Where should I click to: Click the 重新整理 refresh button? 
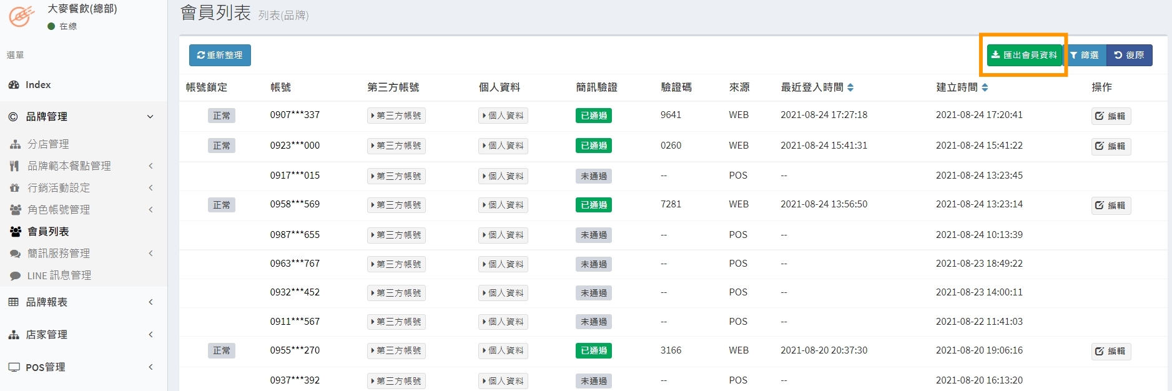[x=220, y=55]
